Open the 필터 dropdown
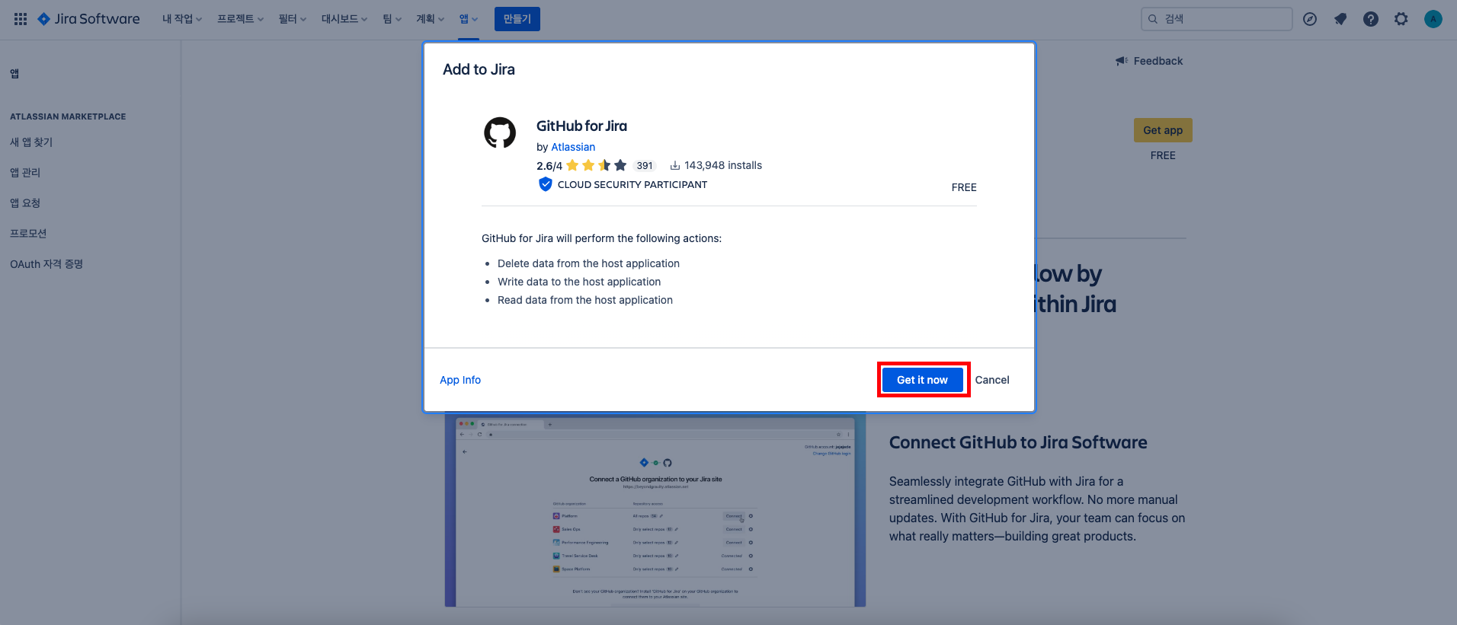 click(293, 19)
